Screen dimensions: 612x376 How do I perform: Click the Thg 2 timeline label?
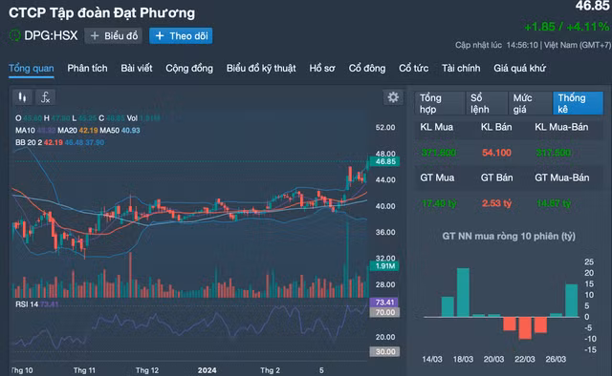(x=270, y=370)
